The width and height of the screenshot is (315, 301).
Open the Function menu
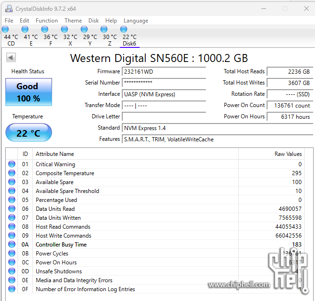coord(47,21)
